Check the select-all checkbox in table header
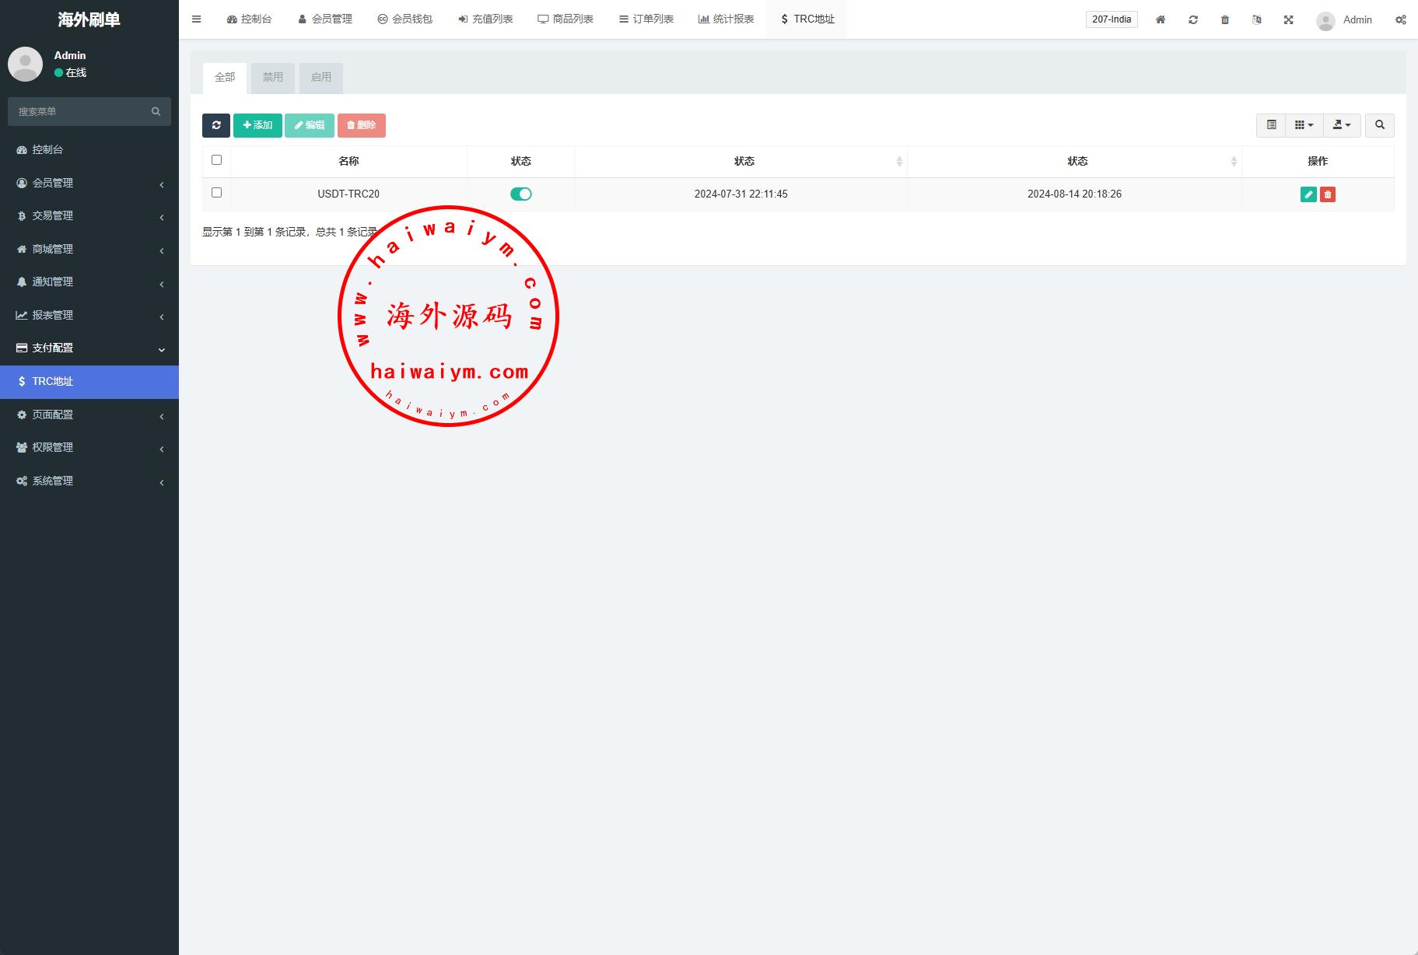Screen dimensions: 1418x955 point(216,160)
